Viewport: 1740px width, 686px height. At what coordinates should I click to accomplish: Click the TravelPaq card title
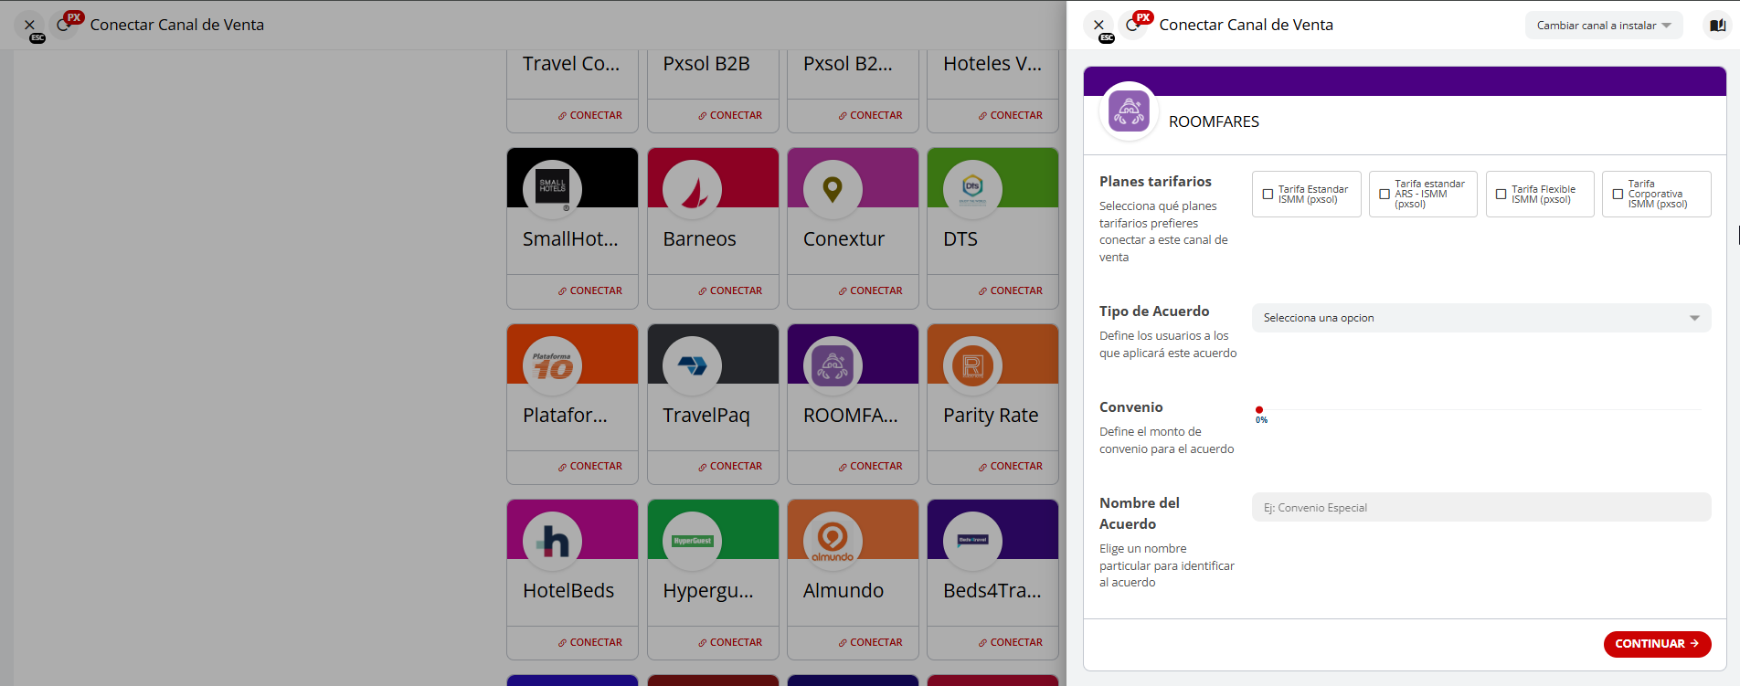coord(706,416)
